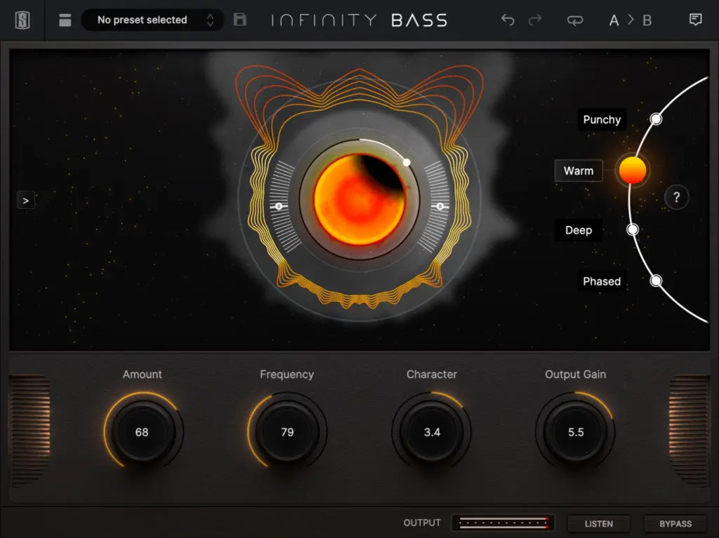Toggle the loop icon in header
This screenshot has height=538, width=719.
(x=575, y=20)
